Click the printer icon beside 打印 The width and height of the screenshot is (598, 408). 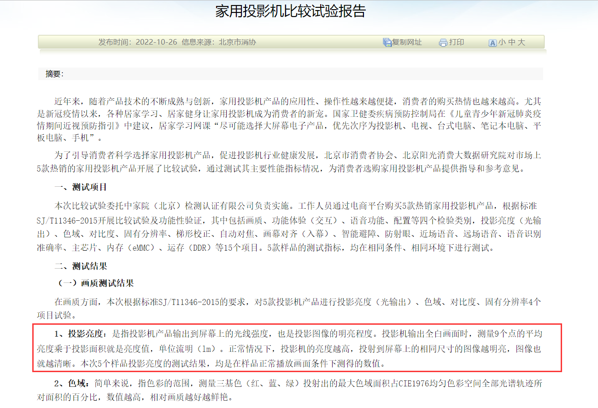(x=443, y=43)
